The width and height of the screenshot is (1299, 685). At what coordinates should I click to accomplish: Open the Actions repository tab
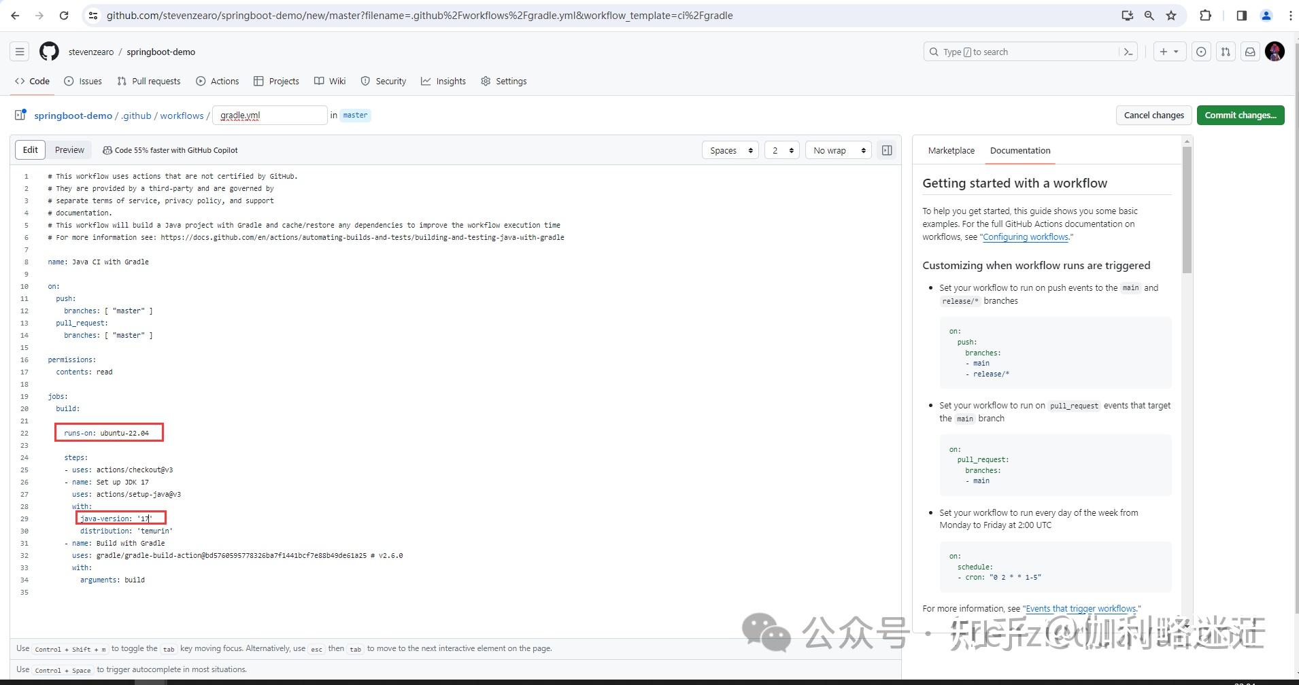tap(218, 81)
